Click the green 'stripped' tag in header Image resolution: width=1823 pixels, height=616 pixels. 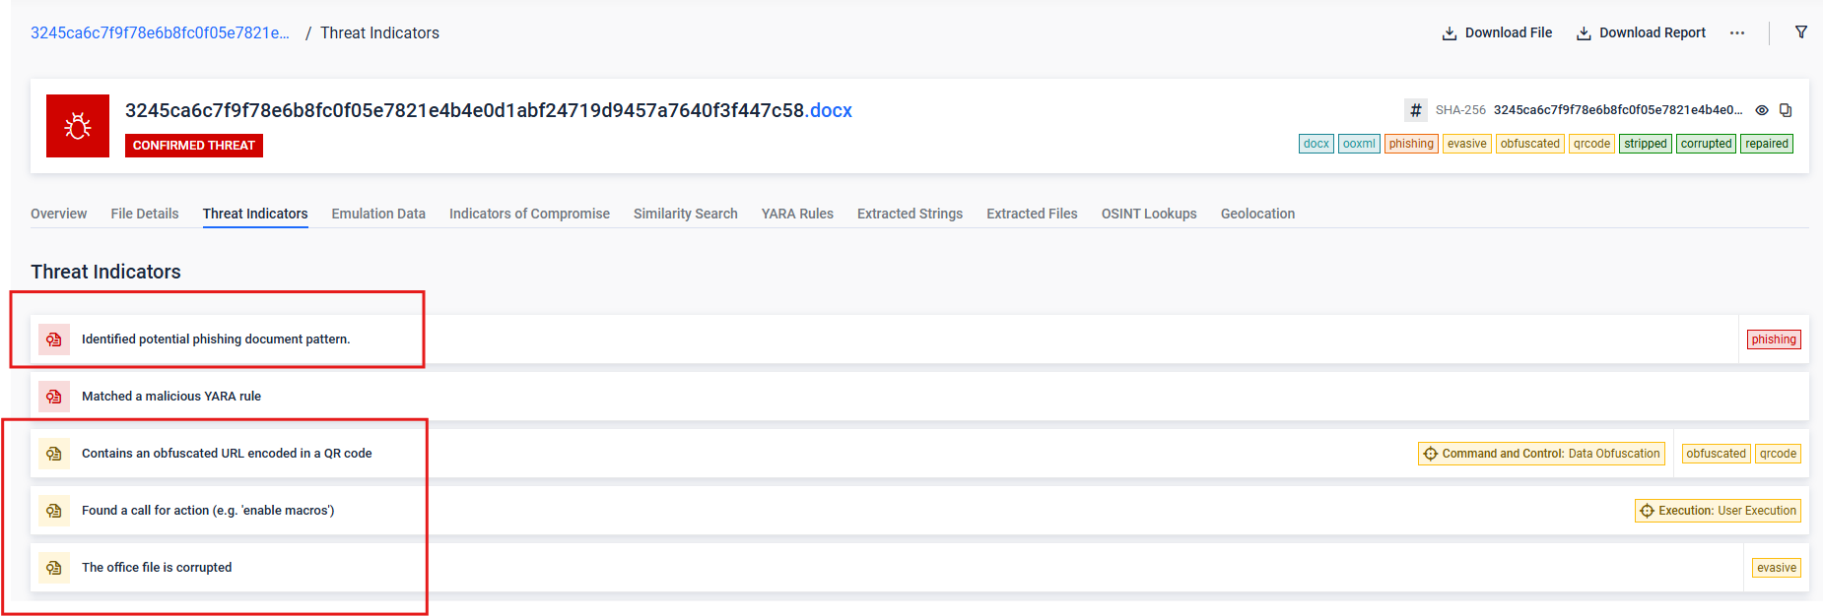pos(1645,144)
